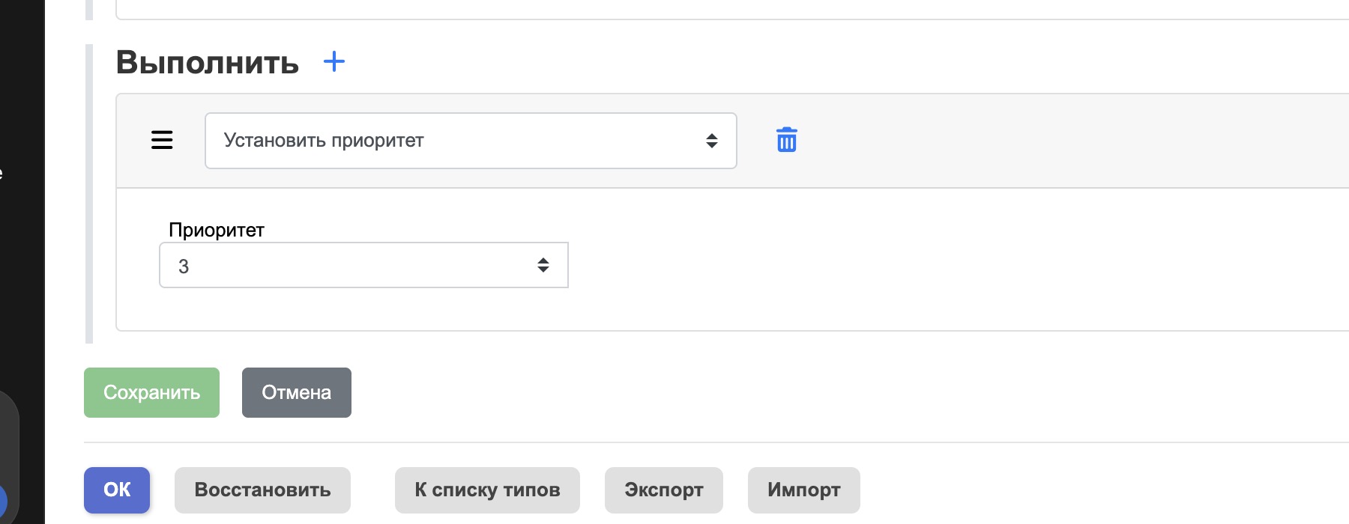This screenshot has height=524, width=1349.
Task: Click the Восстановить button
Action: point(262,490)
